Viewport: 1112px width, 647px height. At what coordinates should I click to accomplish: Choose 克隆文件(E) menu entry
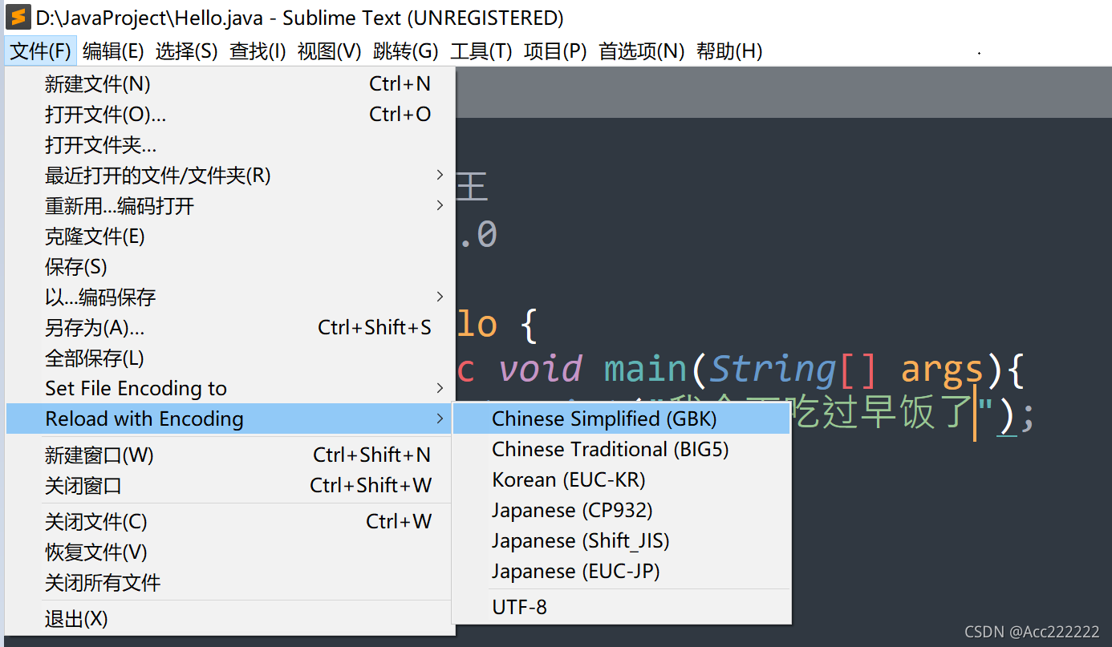(229, 237)
